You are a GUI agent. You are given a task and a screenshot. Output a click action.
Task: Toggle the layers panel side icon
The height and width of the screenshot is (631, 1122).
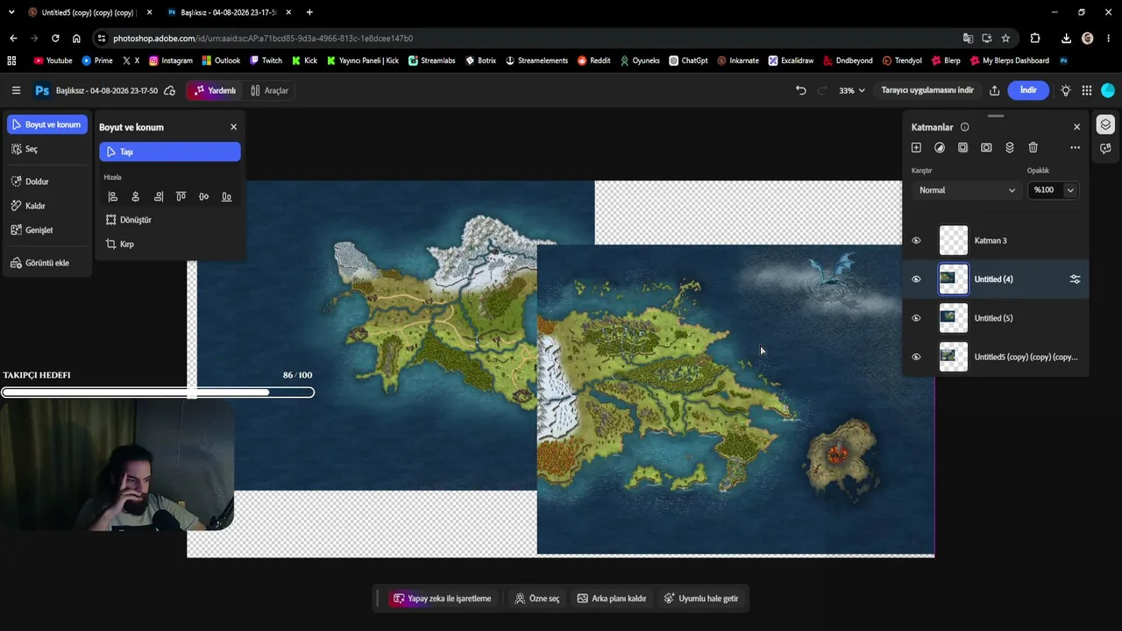(1105, 124)
